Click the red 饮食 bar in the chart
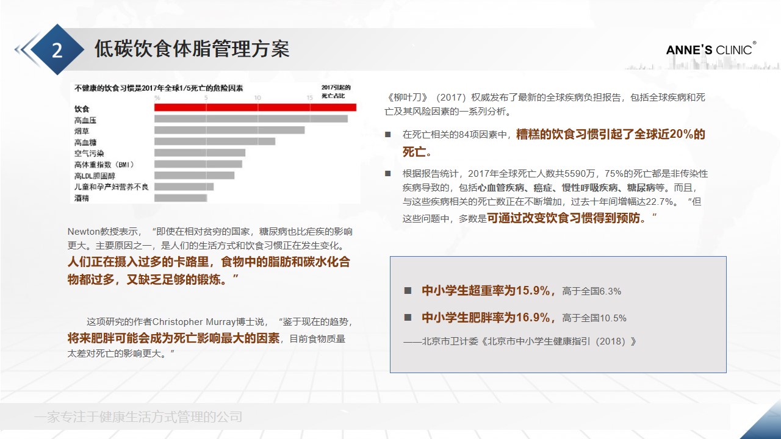Image resolution: width=781 pixels, height=439 pixels. tap(255, 108)
